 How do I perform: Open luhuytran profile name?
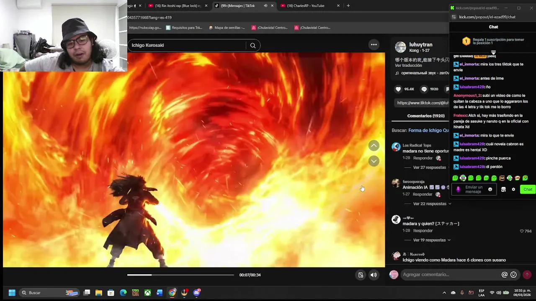[x=421, y=45]
